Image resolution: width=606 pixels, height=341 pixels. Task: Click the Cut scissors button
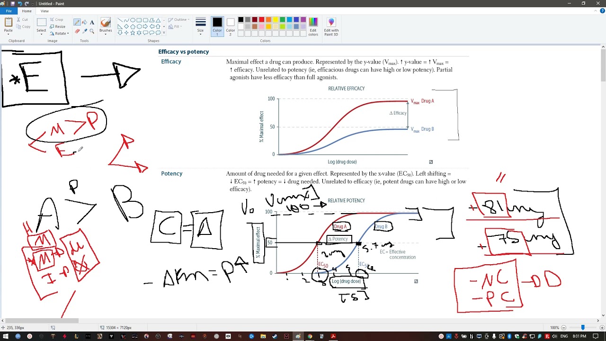22,19
